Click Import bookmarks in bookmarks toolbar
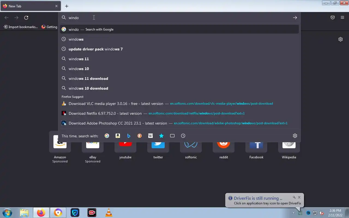349x218 pixels. [x=21, y=27]
